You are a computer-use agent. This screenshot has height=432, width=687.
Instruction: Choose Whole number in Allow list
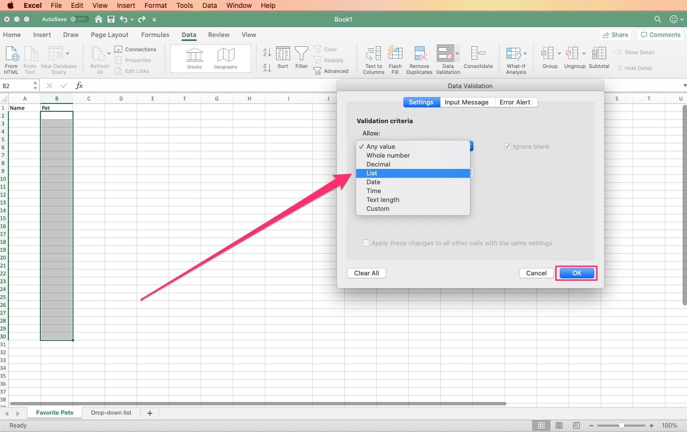pyautogui.click(x=413, y=156)
